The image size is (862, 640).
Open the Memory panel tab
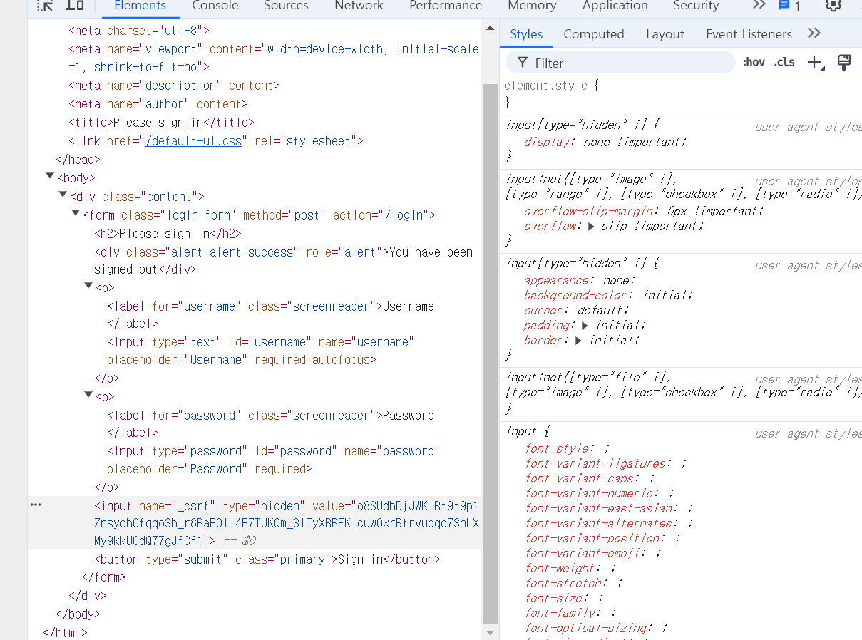point(532,6)
